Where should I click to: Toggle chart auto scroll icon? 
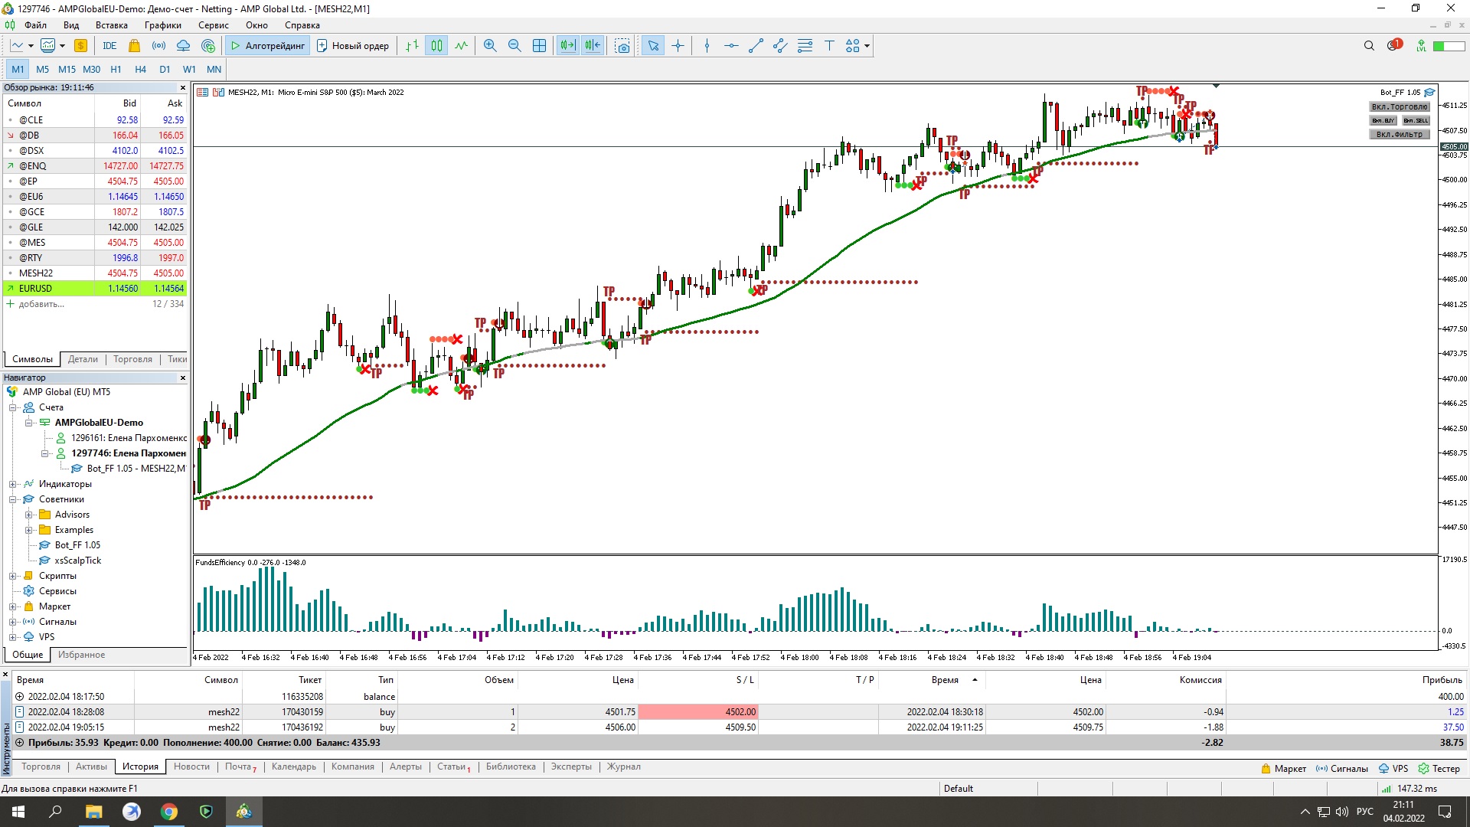(x=567, y=46)
